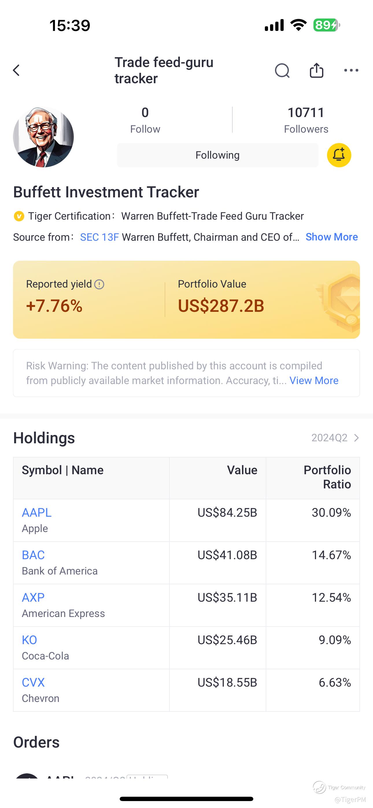Open the SEC 13F source link
373x808 pixels.
tap(99, 237)
